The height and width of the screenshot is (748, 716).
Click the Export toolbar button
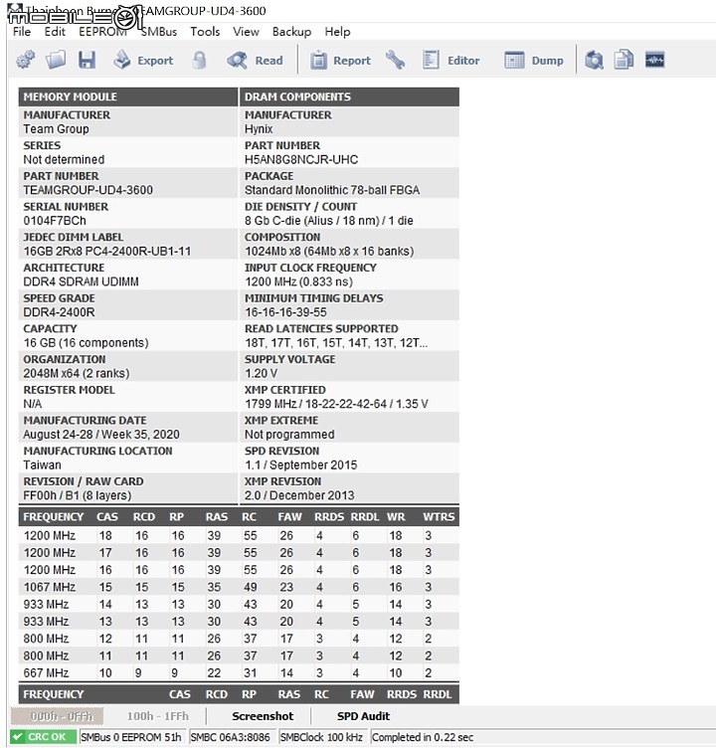coord(143,60)
